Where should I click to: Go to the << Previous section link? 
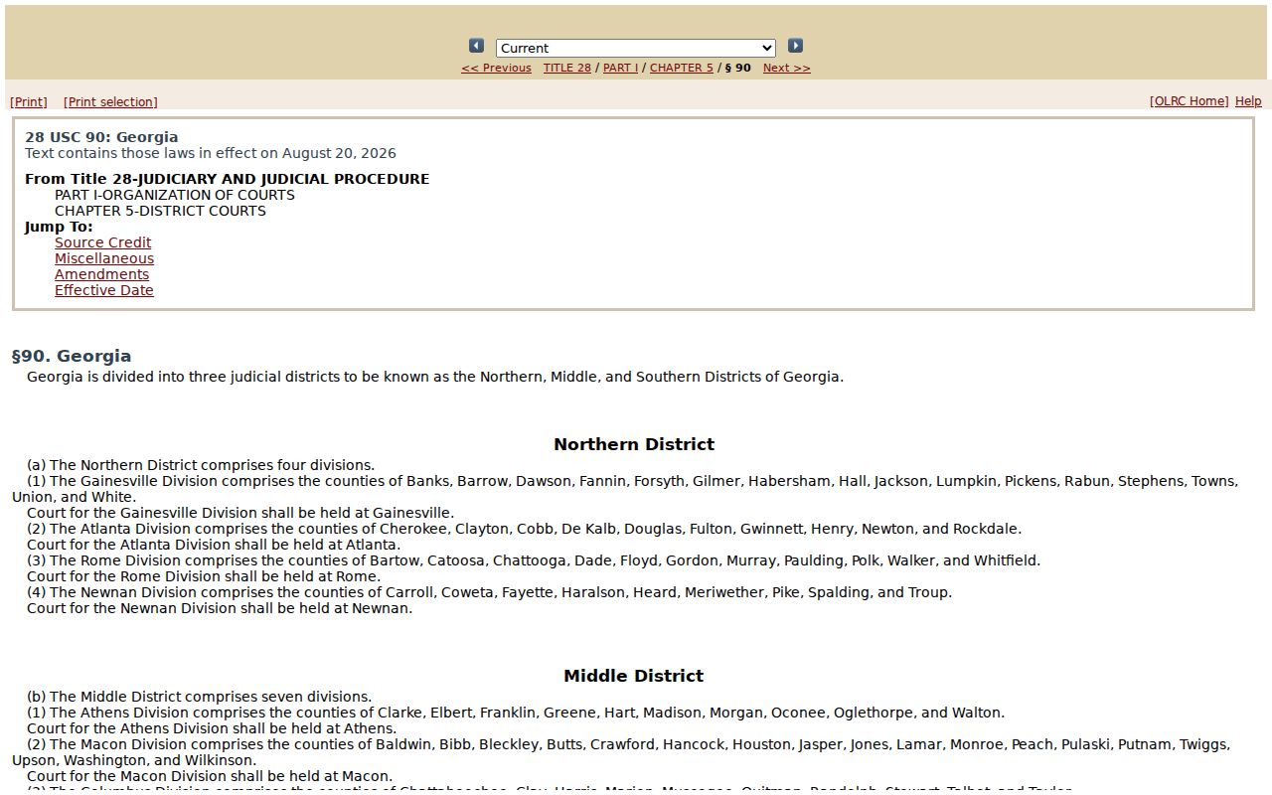496,68
